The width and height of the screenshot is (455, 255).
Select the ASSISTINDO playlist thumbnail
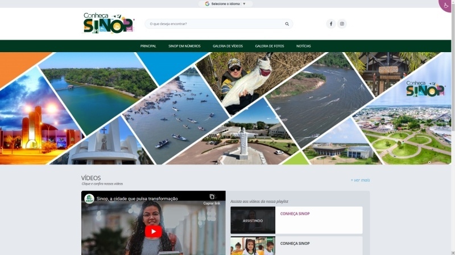tap(253, 220)
